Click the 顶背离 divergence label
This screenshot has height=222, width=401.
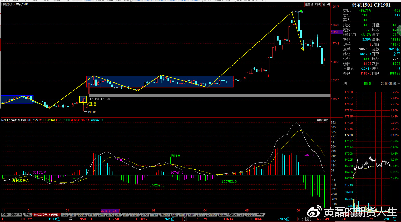[x=176, y=156]
